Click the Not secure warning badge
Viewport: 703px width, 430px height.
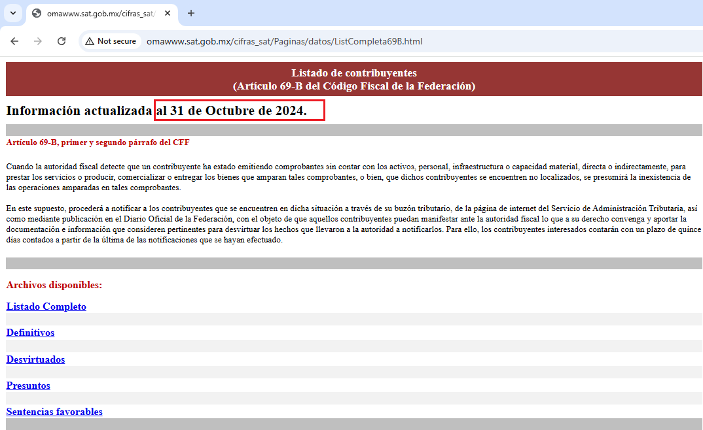tap(111, 41)
